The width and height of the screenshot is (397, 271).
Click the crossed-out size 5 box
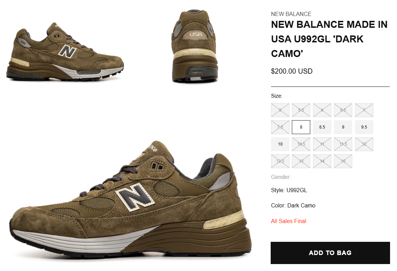click(280, 110)
